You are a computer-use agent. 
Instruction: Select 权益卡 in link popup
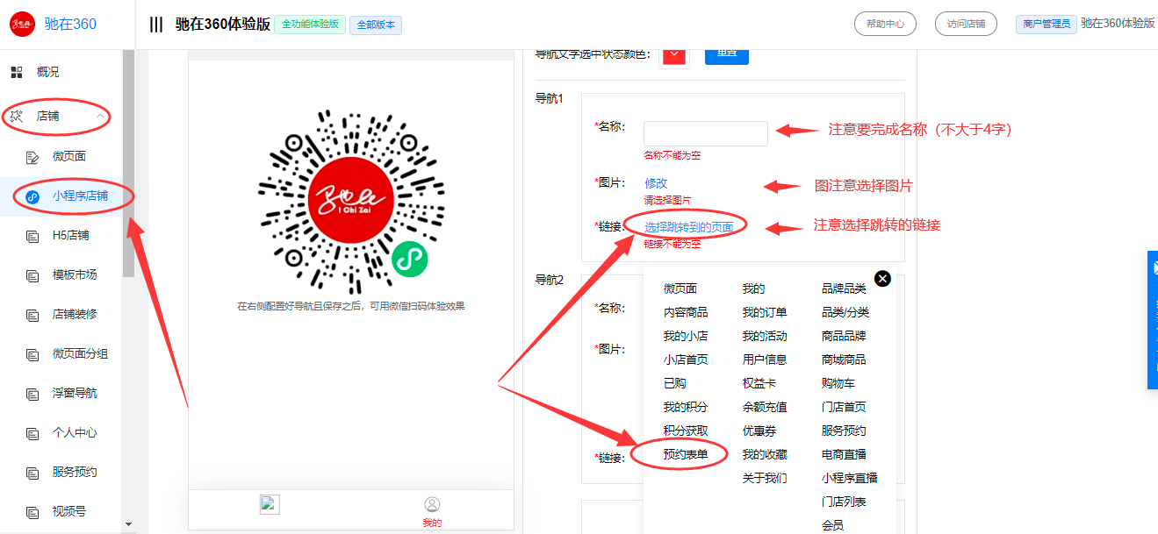click(759, 383)
